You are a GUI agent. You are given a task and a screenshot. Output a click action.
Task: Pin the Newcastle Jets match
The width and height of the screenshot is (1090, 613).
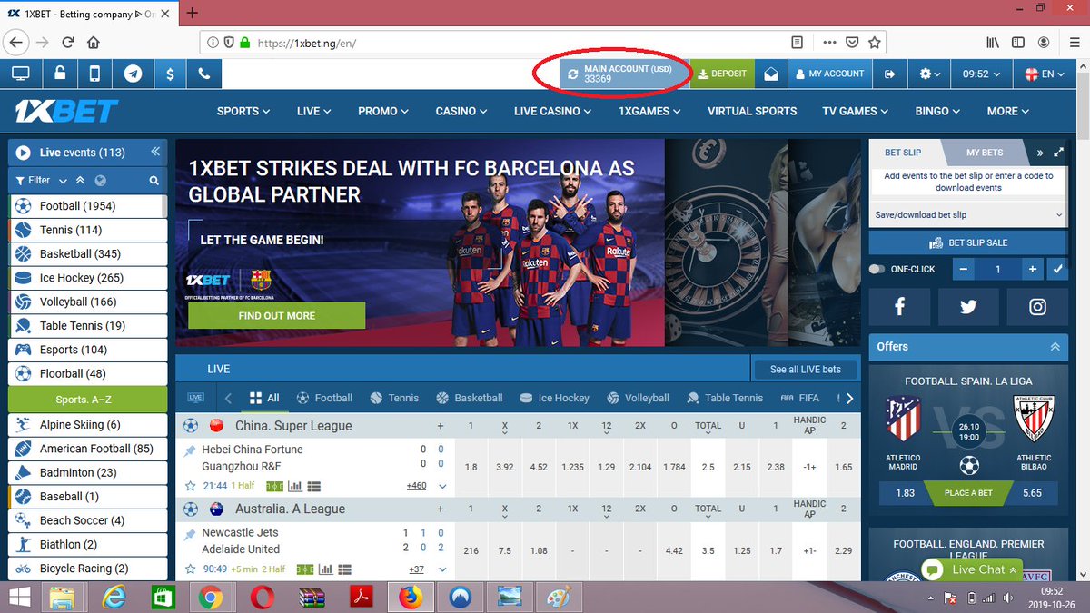pyautogui.click(x=190, y=534)
